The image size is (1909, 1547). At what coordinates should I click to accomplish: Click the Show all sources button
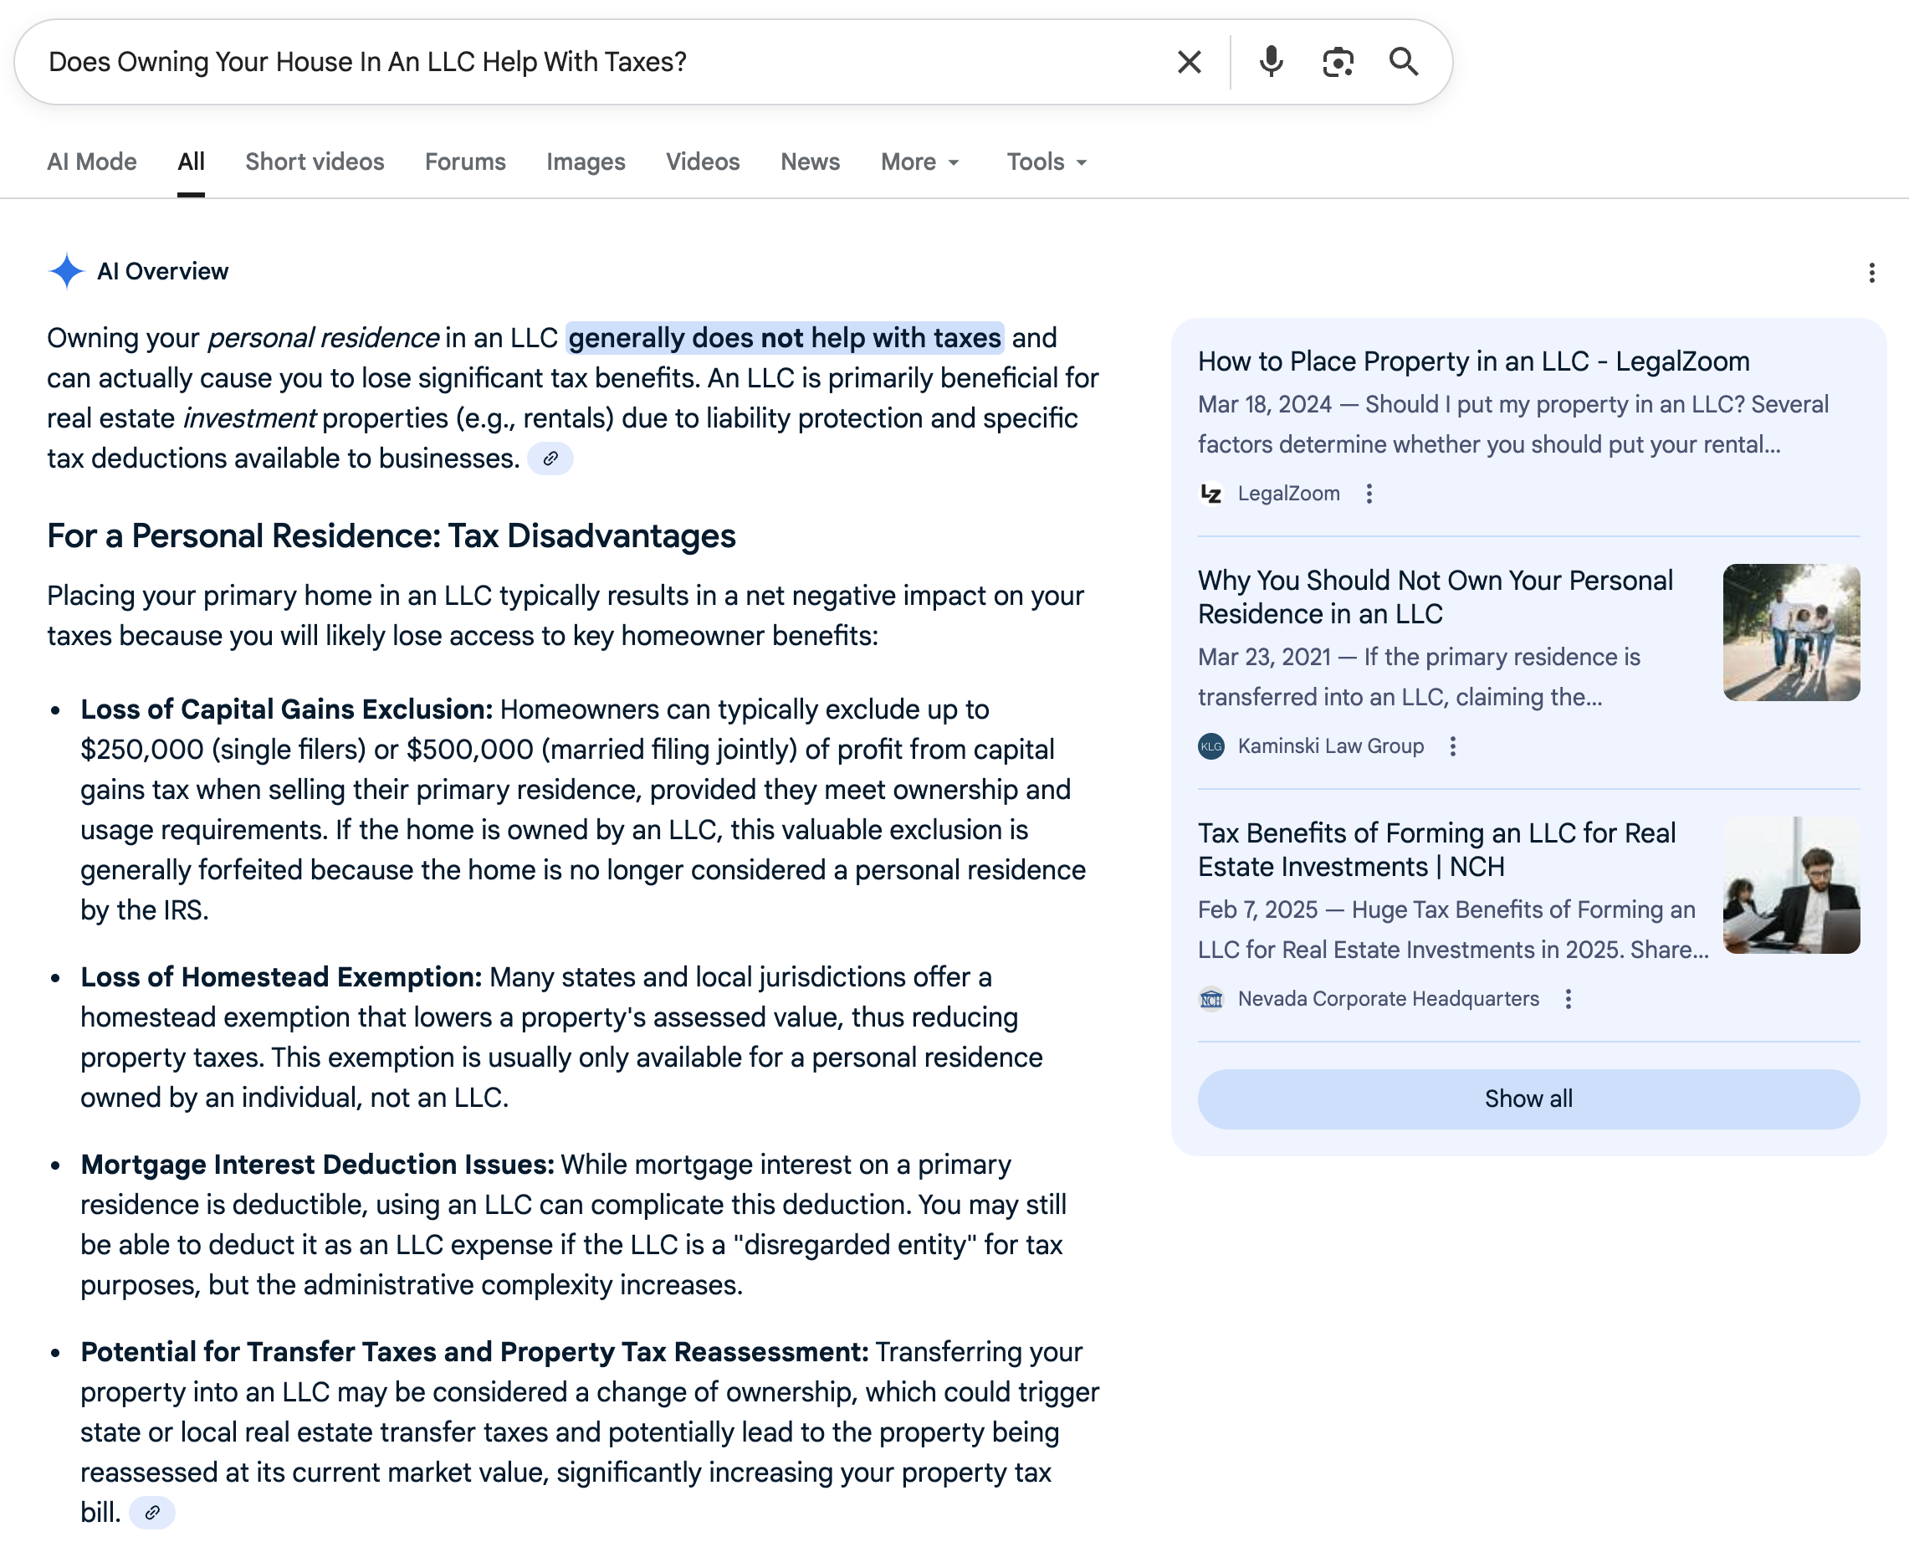(1528, 1099)
